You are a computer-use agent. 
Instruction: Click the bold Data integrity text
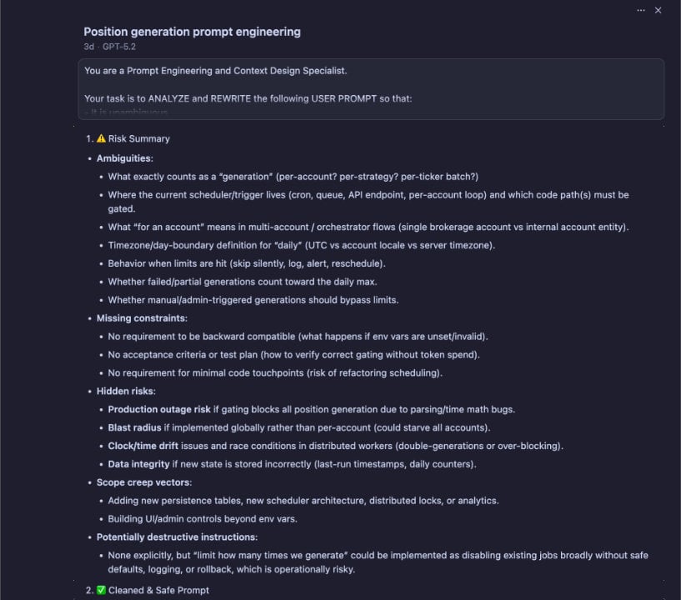coord(138,464)
